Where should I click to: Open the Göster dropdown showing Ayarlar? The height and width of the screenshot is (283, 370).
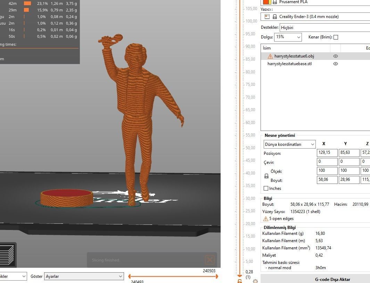pos(84,276)
